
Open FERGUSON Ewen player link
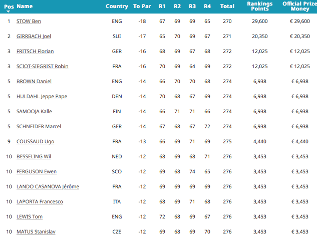[37, 171]
